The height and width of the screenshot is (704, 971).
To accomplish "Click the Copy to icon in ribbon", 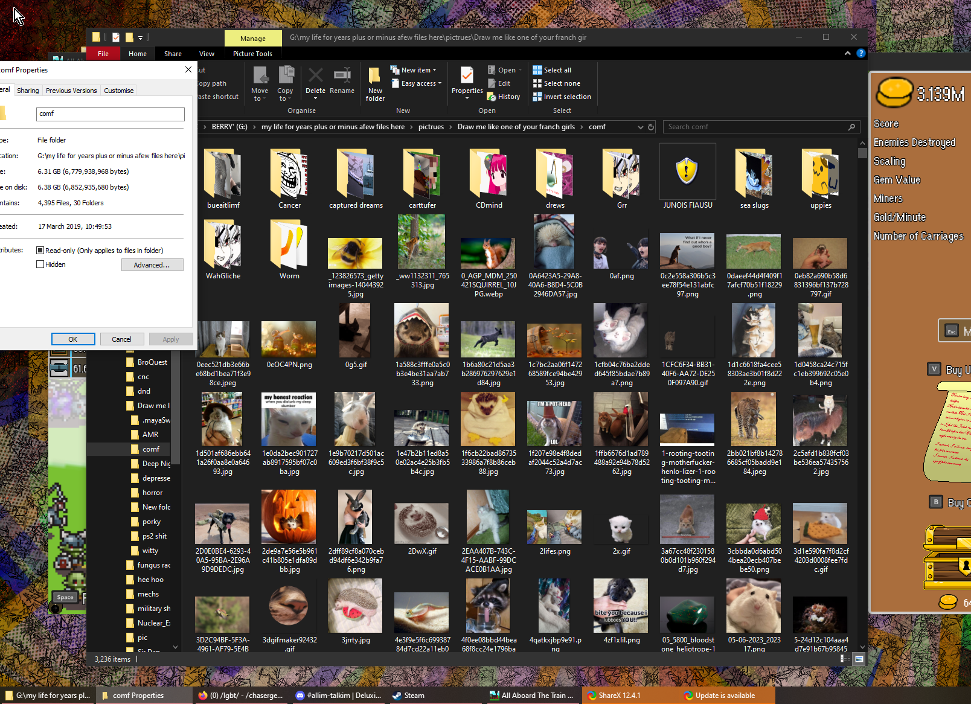I will click(285, 83).
